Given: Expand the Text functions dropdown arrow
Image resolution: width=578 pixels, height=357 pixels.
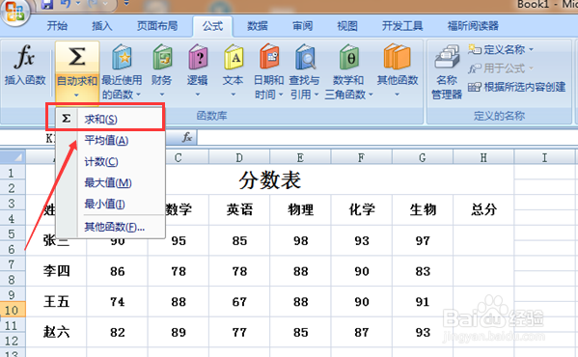Looking at the screenshot, I should click(x=233, y=95).
